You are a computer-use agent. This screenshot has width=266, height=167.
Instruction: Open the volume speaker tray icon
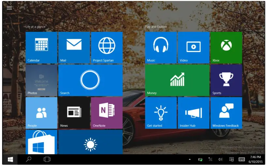[x=220, y=159]
